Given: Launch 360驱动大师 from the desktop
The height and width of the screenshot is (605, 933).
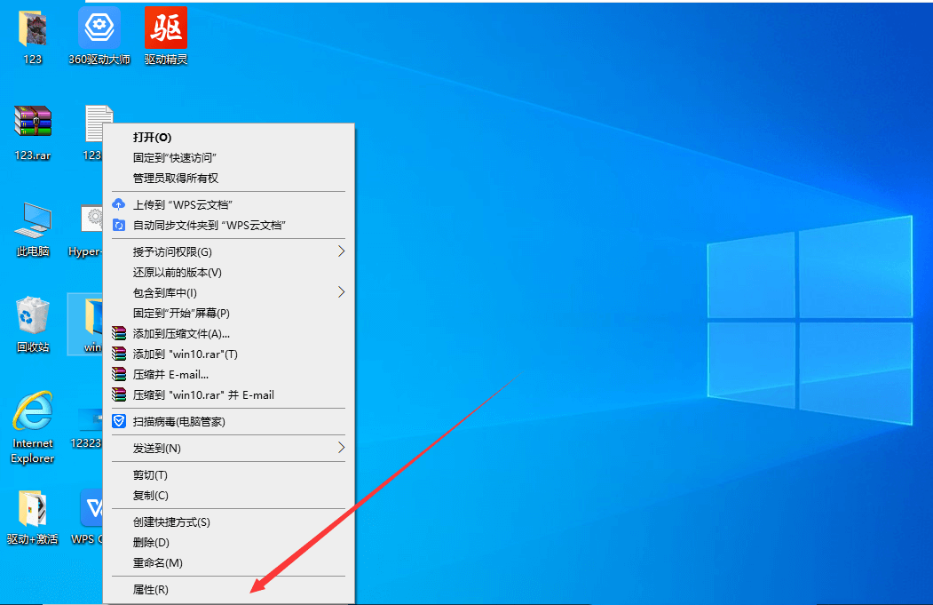Looking at the screenshot, I should tap(99, 27).
